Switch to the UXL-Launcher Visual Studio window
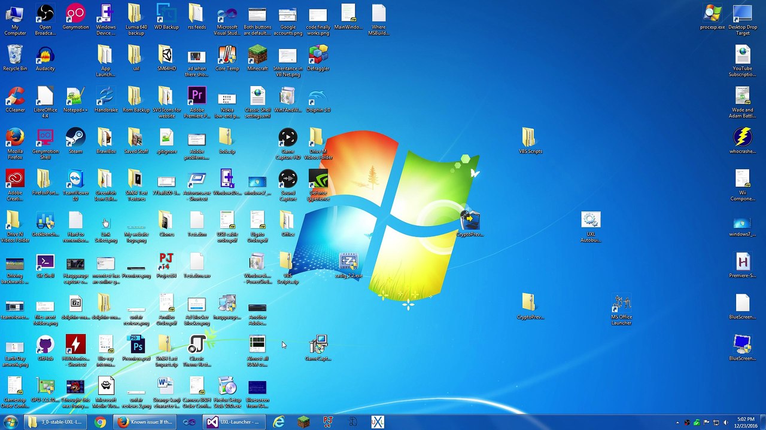The height and width of the screenshot is (430, 766). pyautogui.click(x=235, y=422)
